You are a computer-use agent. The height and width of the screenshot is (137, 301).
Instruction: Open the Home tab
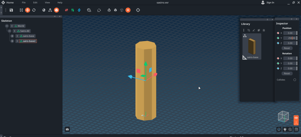10,3
